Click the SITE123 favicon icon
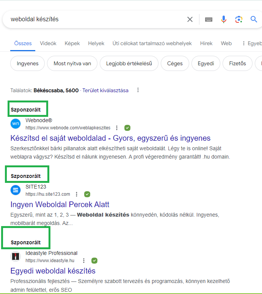 (16, 190)
